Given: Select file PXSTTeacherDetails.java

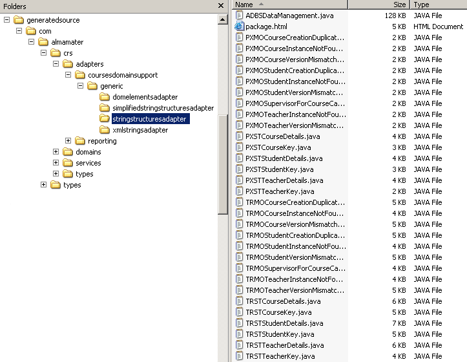Looking at the screenshot, I should (284, 180).
